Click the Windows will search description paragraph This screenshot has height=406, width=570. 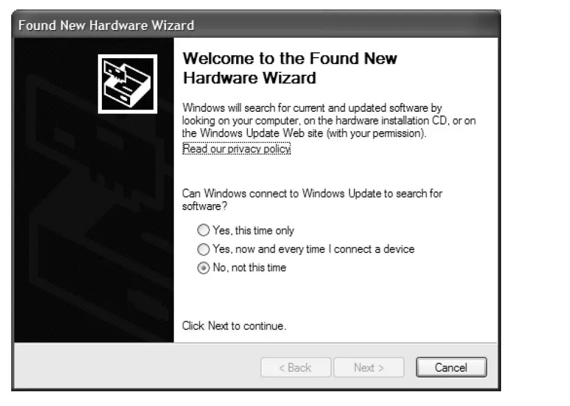(x=329, y=121)
